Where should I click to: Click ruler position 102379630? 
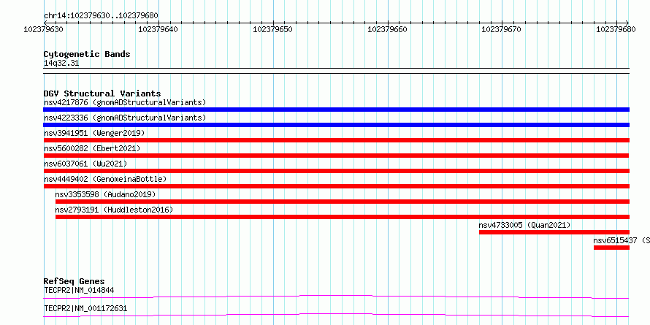pyautogui.click(x=43, y=29)
